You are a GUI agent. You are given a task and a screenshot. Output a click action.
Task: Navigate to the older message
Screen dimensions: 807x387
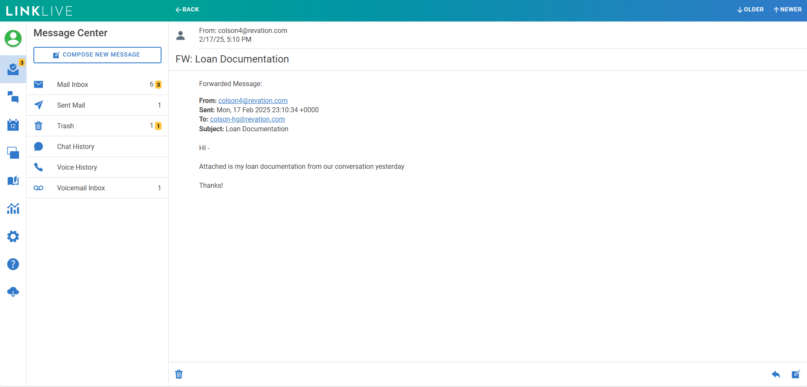tap(750, 9)
